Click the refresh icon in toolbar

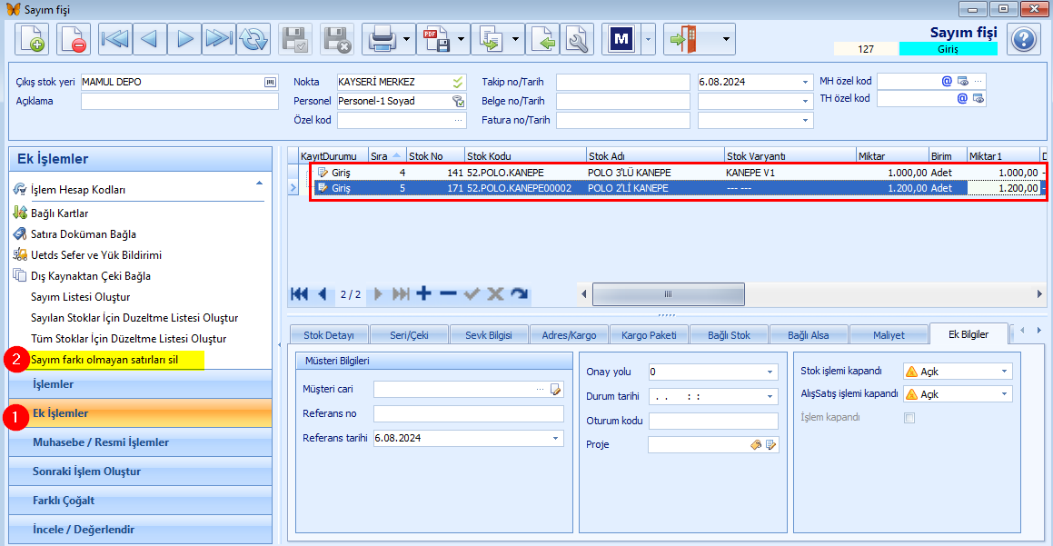point(253,39)
